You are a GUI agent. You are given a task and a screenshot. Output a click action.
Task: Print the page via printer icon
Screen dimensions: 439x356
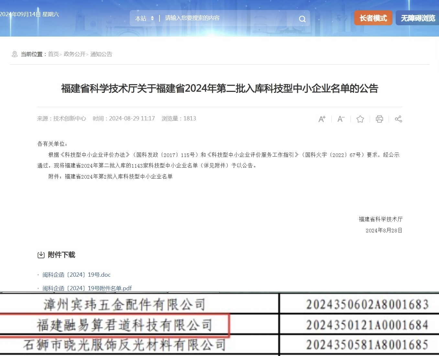(x=379, y=119)
